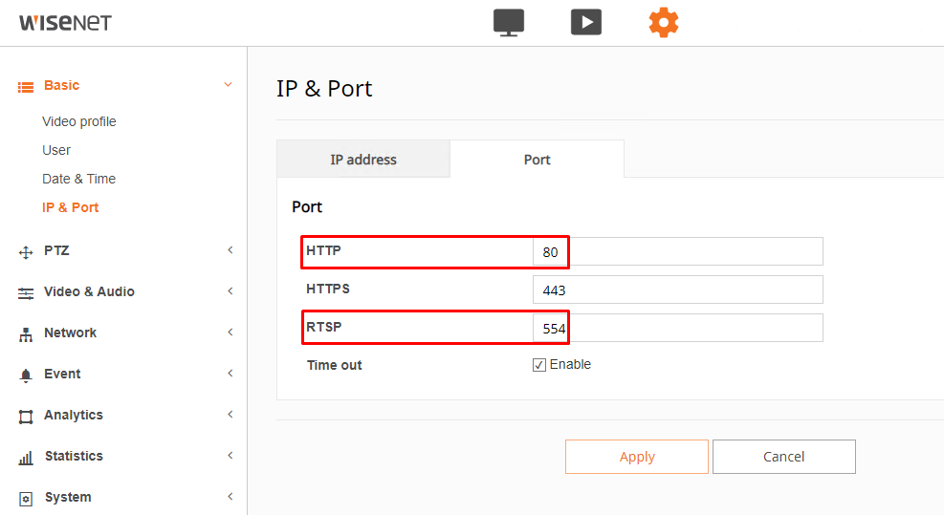Collapse the Basic menu chevron

pyautogui.click(x=228, y=85)
